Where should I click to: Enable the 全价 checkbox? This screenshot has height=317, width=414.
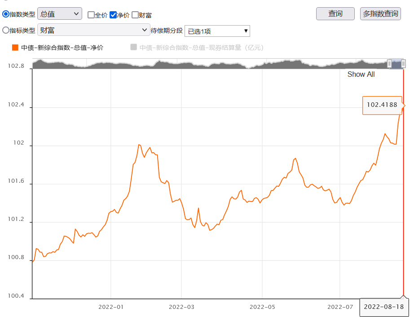point(91,15)
